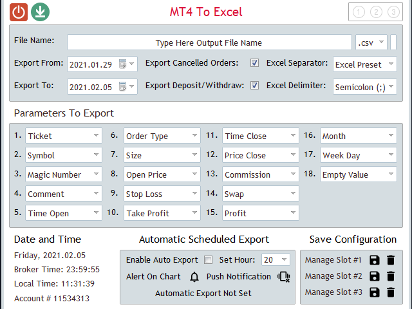
Task: Delete Manage Slot #2 with trash icon
Action: click(x=391, y=276)
